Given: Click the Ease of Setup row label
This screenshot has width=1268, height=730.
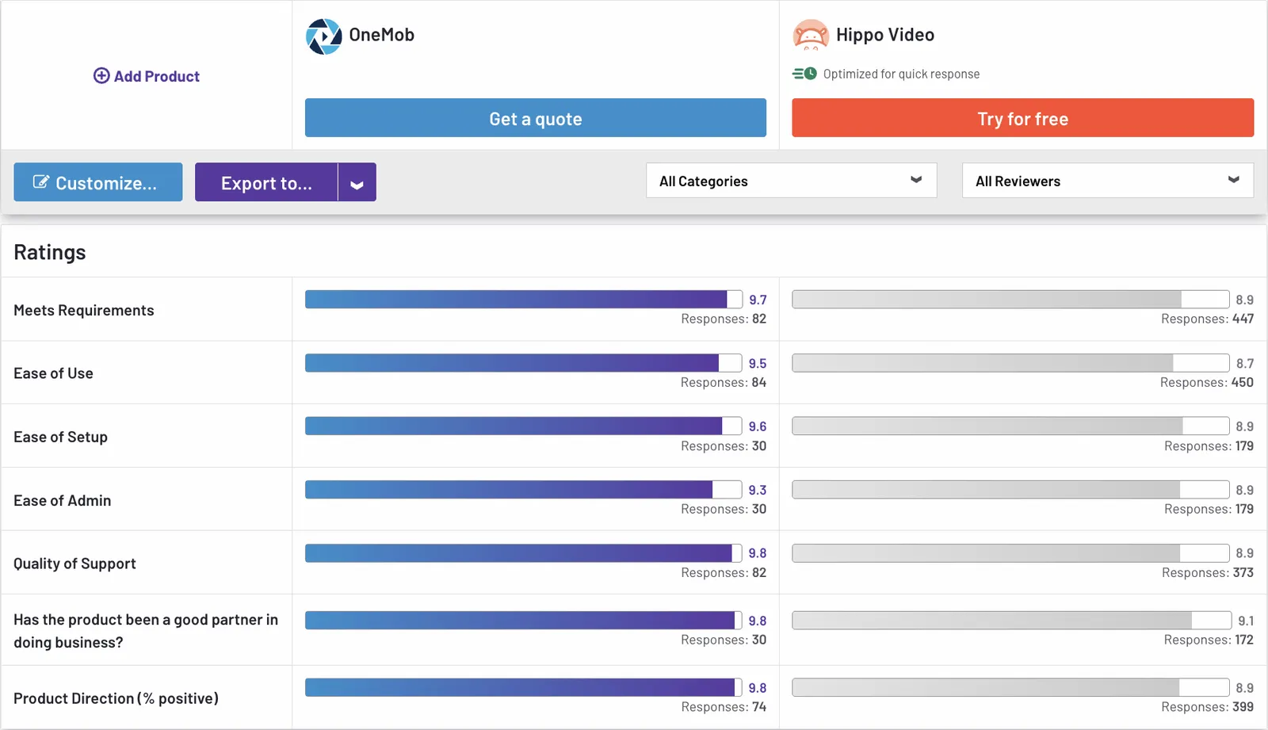Looking at the screenshot, I should click(x=60, y=437).
